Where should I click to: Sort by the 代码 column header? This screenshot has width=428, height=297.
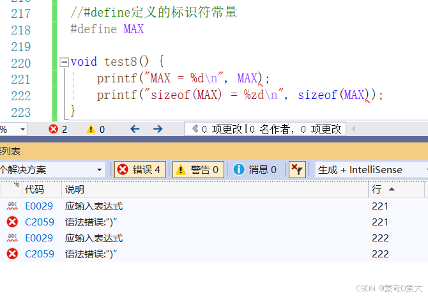point(42,190)
